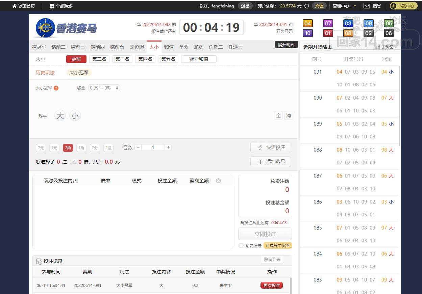Enable the 我要追号 radio option
Viewport: 422px width, 294px height.
(x=241, y=246)
